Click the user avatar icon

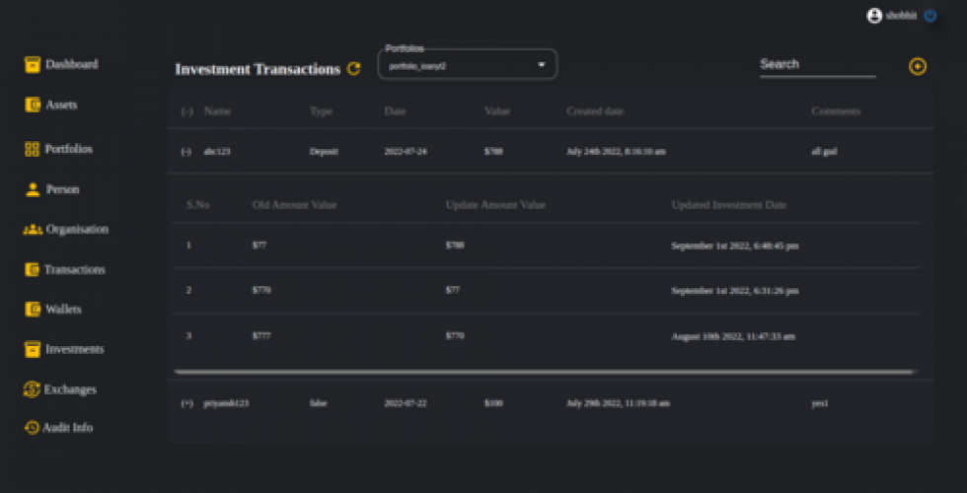(x=874, y=16)
